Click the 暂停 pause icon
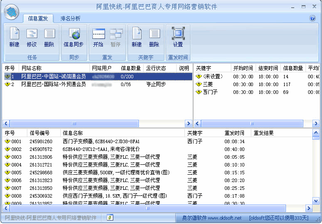Image resolution: width=322 pixels, height=224 pixels. point(116,34)
